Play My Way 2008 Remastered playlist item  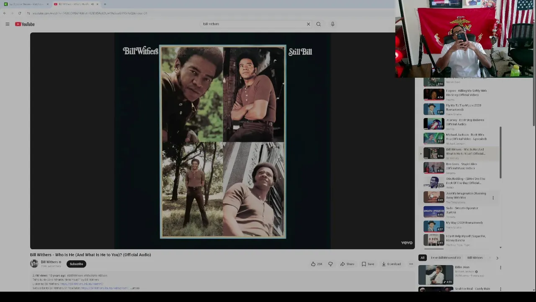click(460, 226)
